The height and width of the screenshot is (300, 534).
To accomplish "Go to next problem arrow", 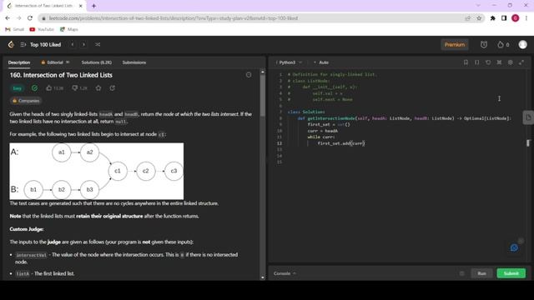I will point(83,44).
